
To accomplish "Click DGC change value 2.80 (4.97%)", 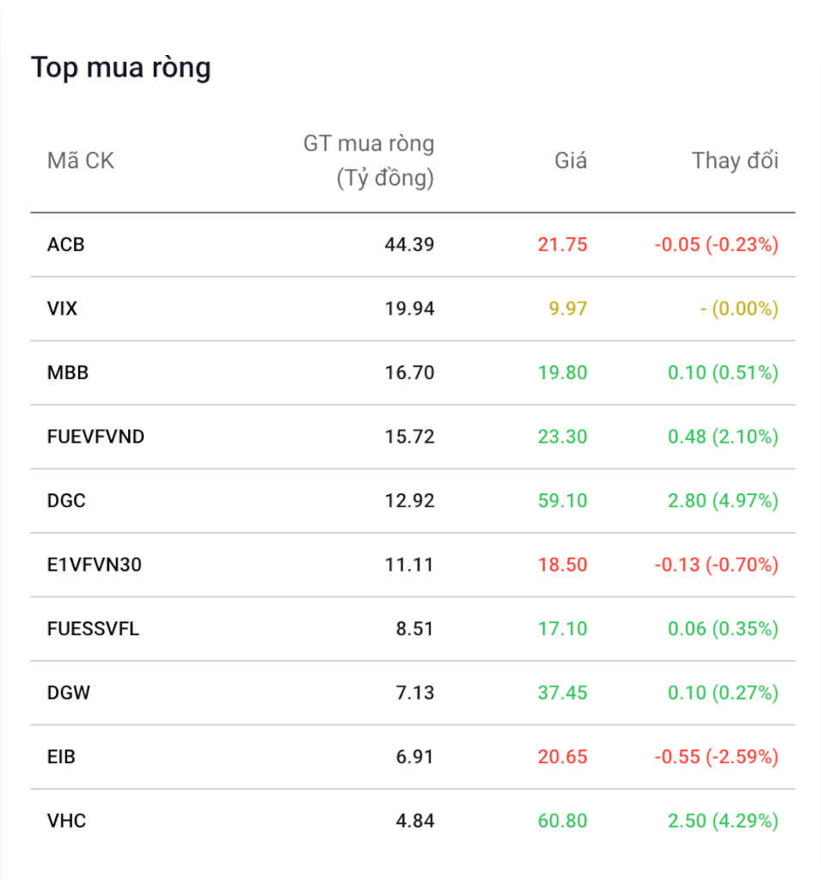I will pyautogui.click(x=723, y=501).
